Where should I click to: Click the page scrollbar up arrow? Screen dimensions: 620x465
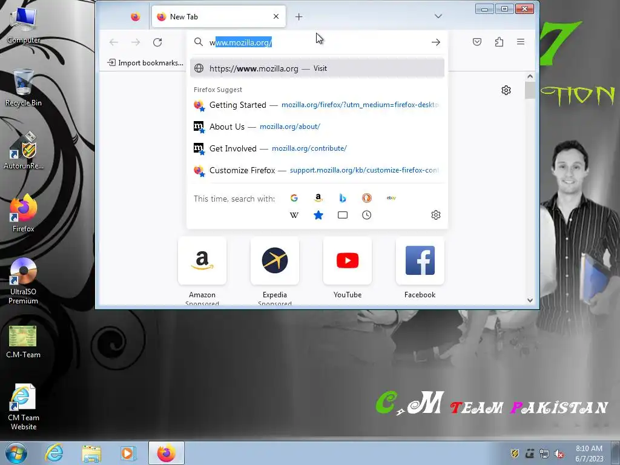coord(530,77)
